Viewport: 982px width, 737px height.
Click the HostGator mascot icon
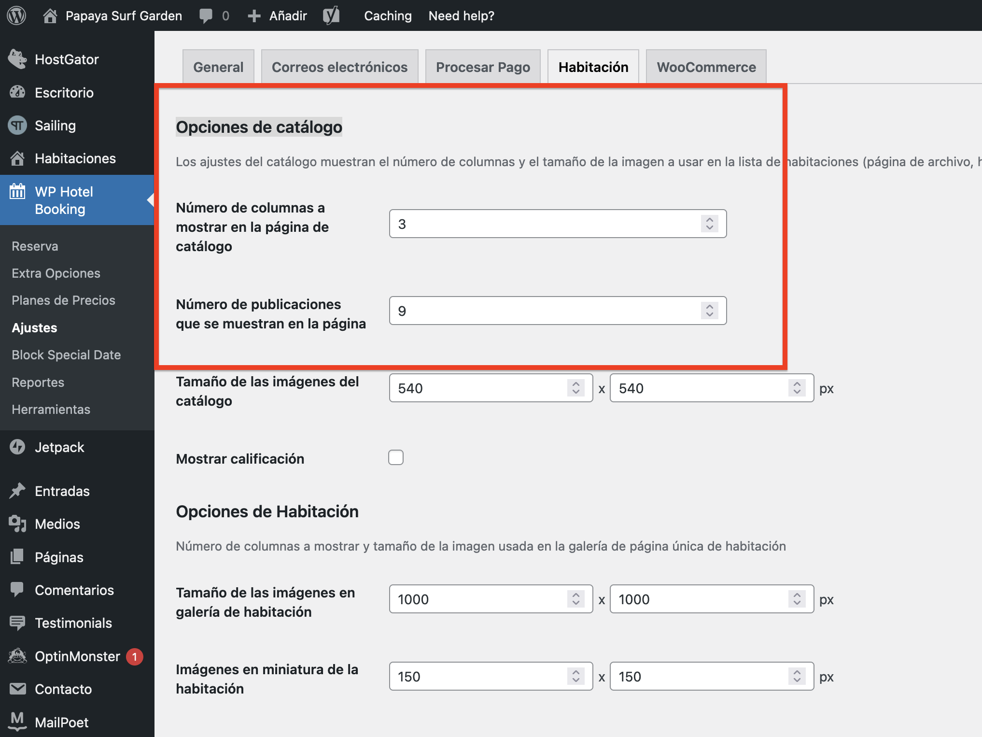[17, 59]
